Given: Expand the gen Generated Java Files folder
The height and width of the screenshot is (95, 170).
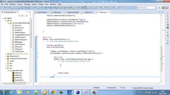Looking at the screenshot, I should pos(6,54).
